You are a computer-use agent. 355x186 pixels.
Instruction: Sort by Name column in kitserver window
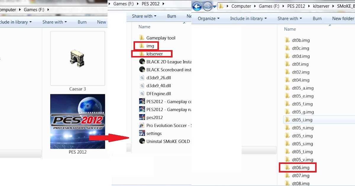click(x=290, y=29)
